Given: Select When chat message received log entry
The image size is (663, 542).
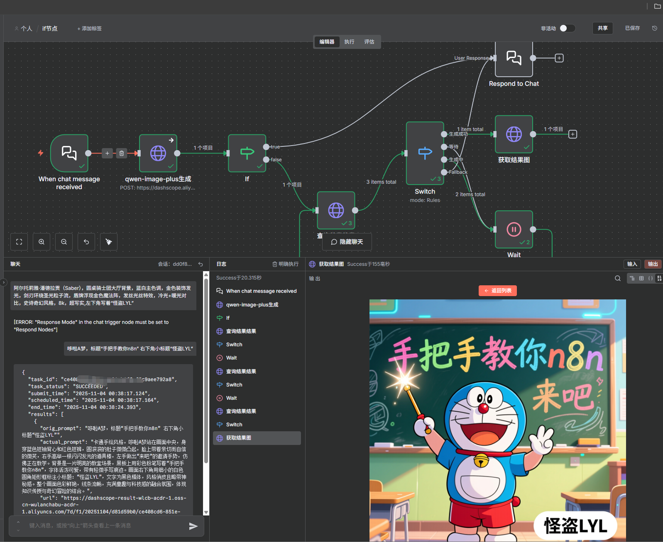Looking at the screenshot, I should (257, 291).
